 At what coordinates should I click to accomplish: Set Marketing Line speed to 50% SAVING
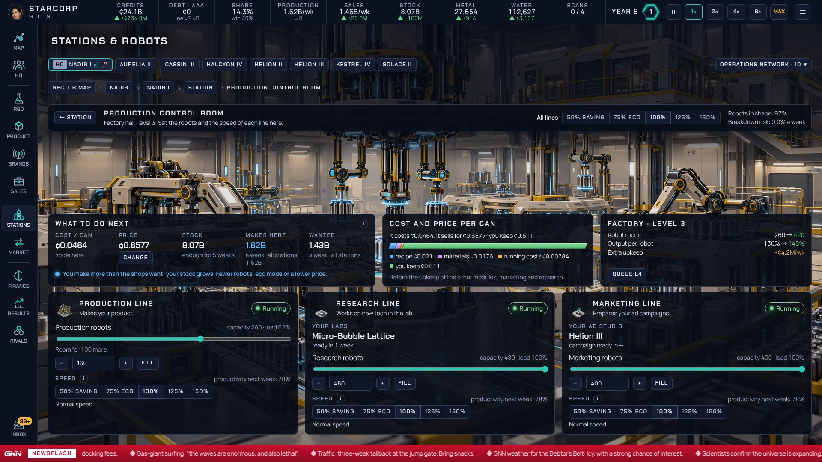pos(592,412)
